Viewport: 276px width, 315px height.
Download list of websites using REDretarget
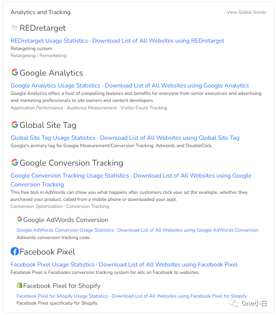[158, 41]
